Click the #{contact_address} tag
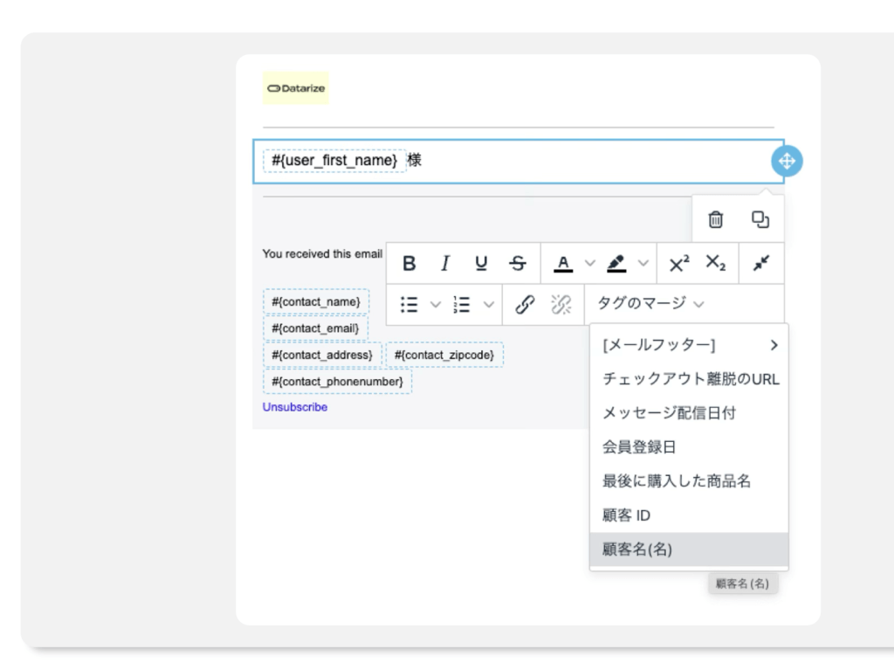 [x=322, y=355]
